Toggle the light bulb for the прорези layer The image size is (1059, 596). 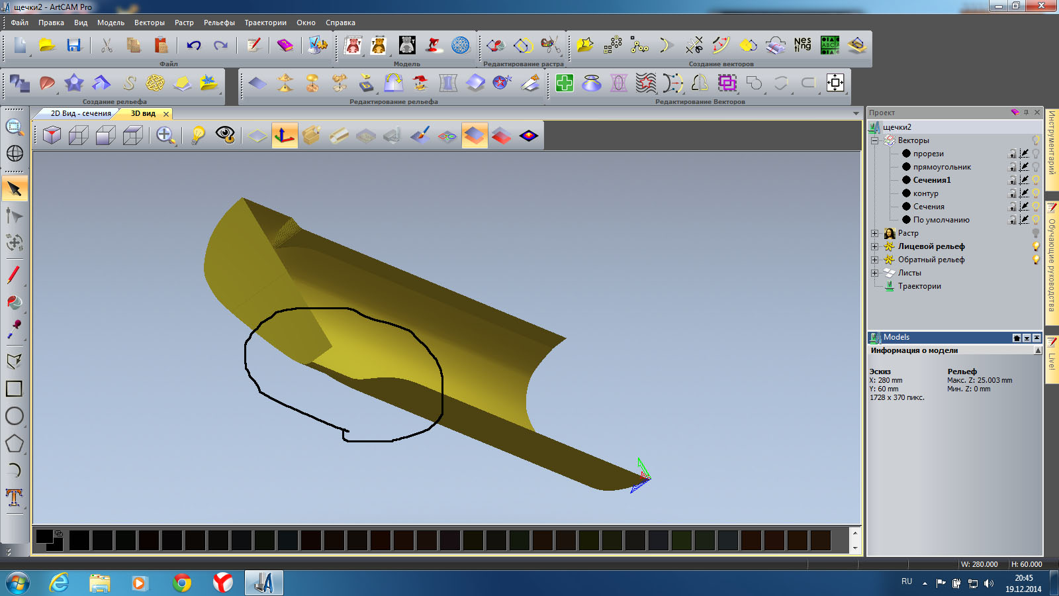click(1036, 154)
